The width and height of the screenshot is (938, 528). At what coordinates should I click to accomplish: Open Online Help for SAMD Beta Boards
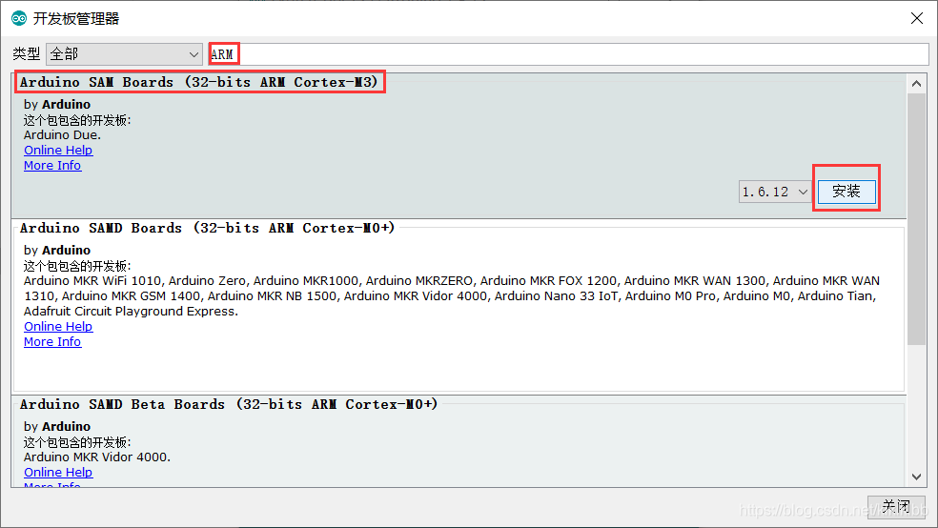(x=58, y=473)
